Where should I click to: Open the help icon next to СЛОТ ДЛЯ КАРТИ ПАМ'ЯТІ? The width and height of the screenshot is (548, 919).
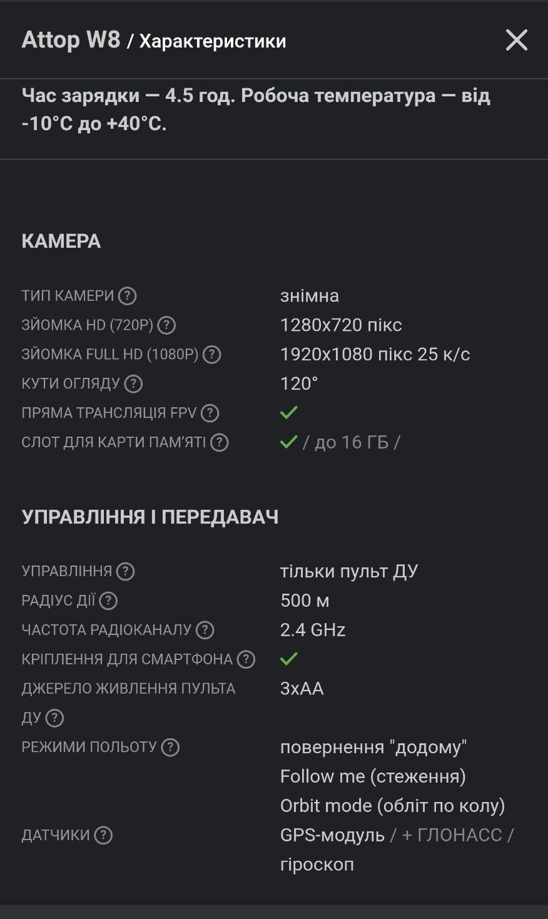219,442
